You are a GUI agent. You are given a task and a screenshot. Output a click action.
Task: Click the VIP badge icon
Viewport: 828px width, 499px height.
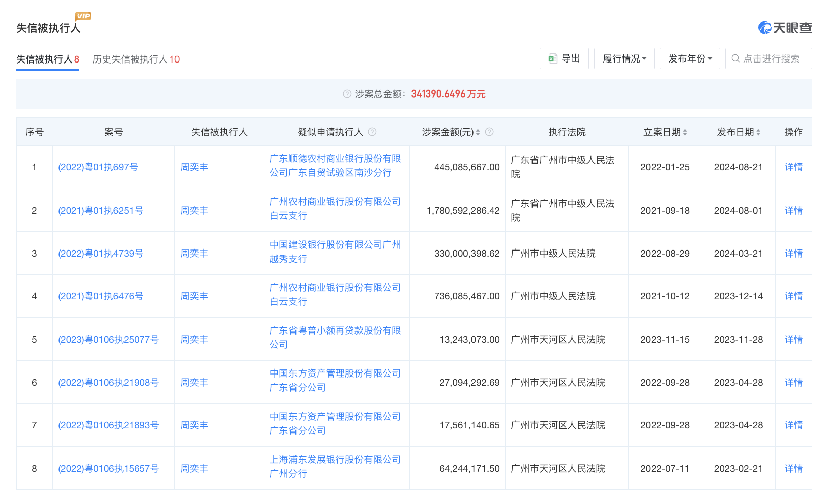click(83, 16)
